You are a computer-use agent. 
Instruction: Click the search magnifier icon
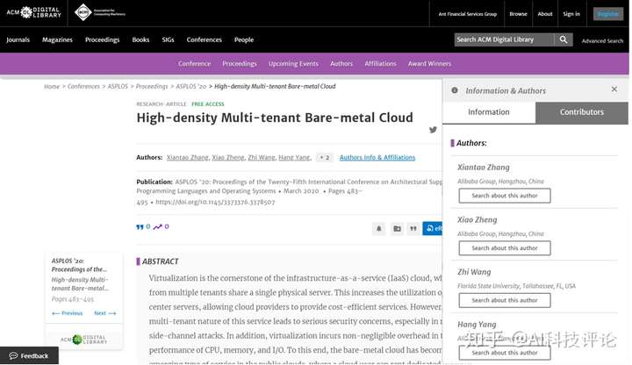[x=563, y=39]
